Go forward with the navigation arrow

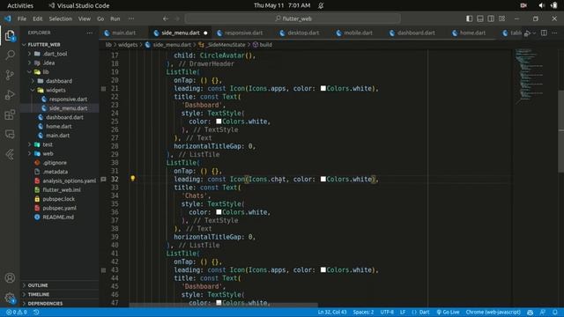177,18
